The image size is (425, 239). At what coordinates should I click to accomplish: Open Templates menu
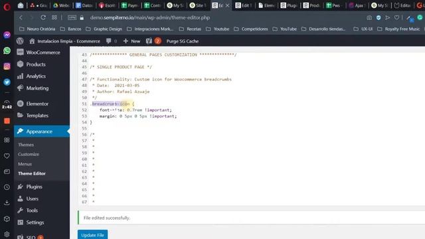(x=42, y=116)
